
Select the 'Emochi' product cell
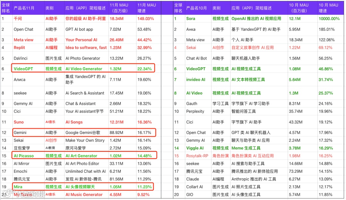tap(20, 171)
